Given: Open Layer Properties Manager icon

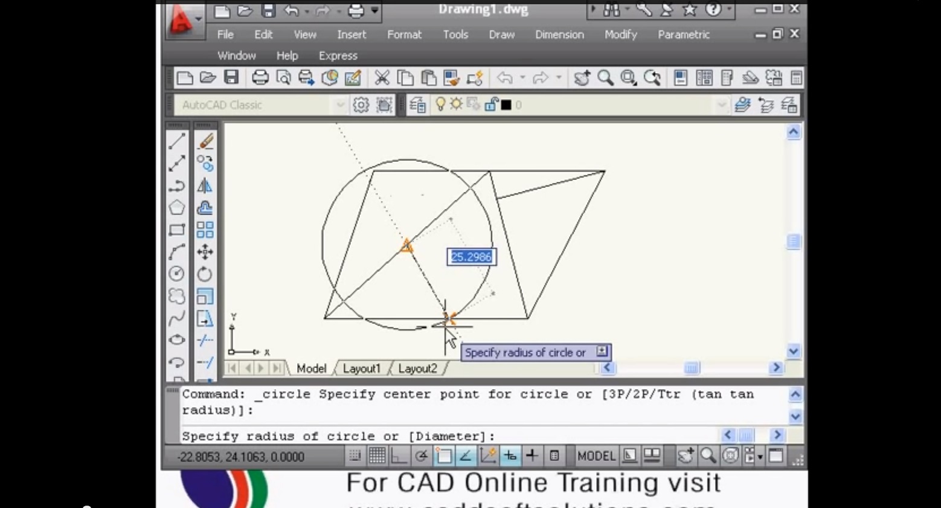Looking at the screenshot, I should click(417, 105).
